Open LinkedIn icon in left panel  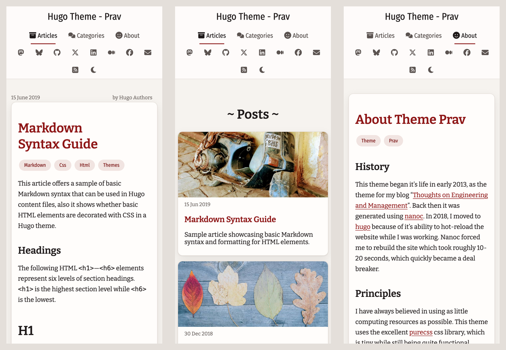(93, 52)
